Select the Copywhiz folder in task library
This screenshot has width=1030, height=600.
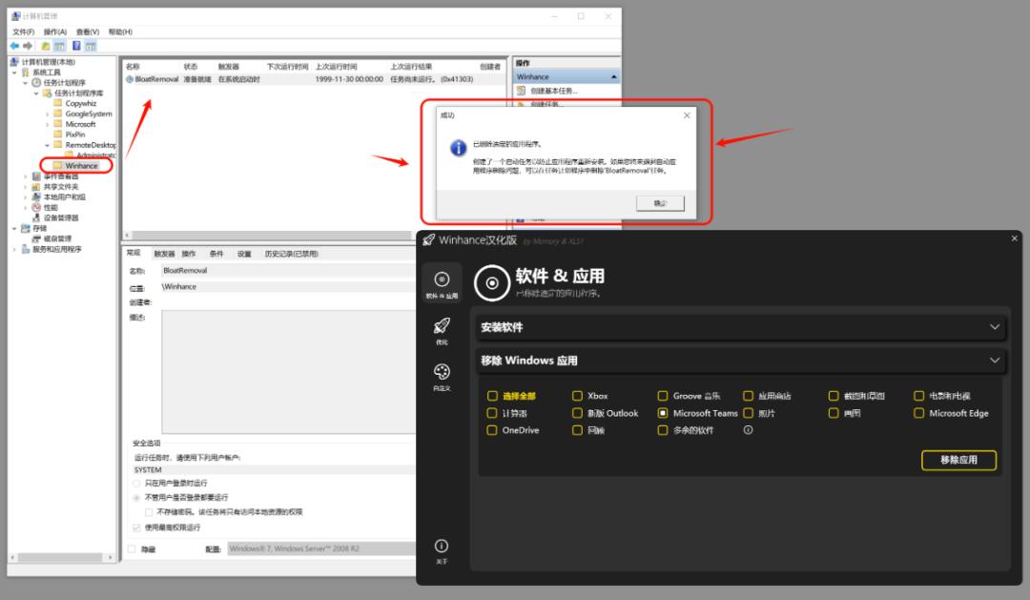[81, 103]
